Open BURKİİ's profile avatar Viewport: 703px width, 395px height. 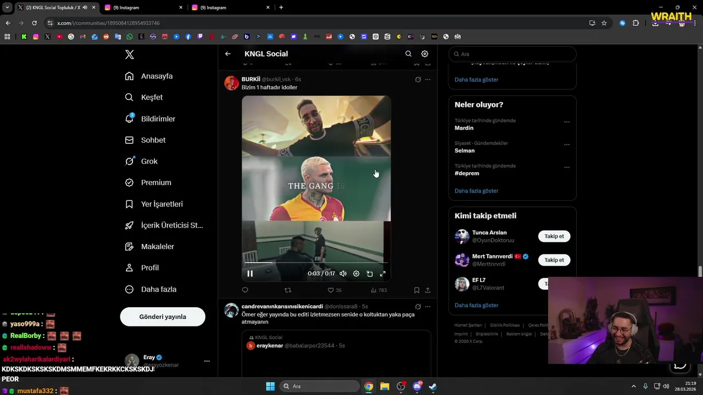232,83
